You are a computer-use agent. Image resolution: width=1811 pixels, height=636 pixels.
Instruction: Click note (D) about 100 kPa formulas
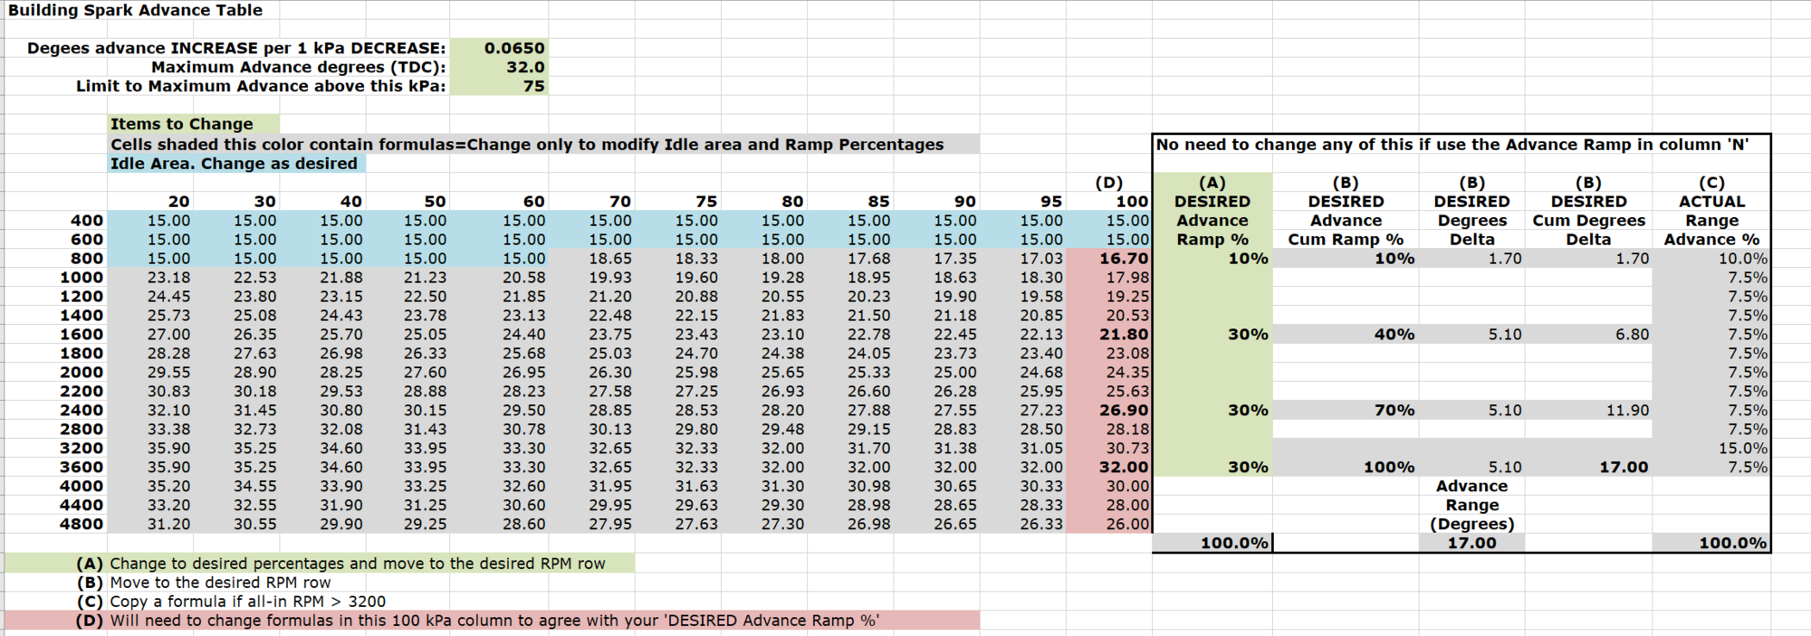pos(493,621)
